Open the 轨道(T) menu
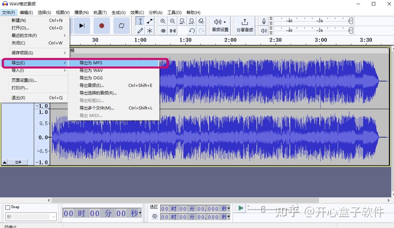 coord(100,12)
